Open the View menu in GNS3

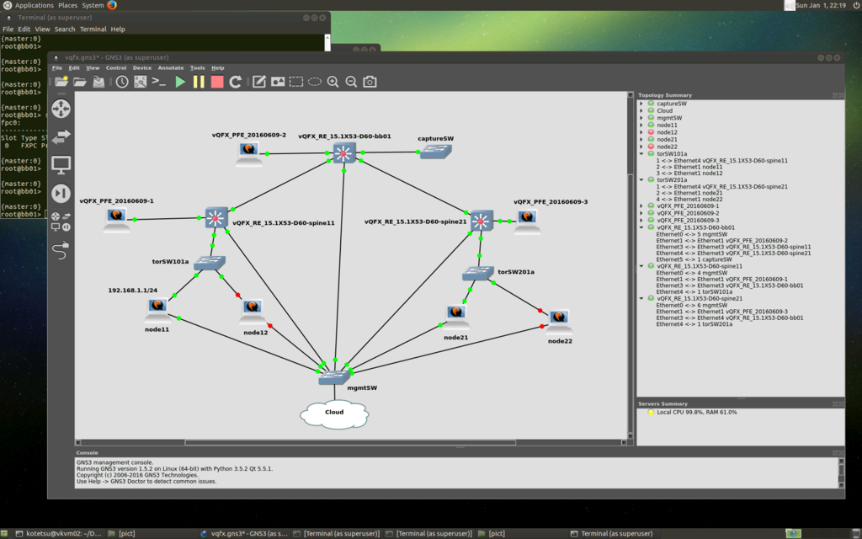[93, 67]
